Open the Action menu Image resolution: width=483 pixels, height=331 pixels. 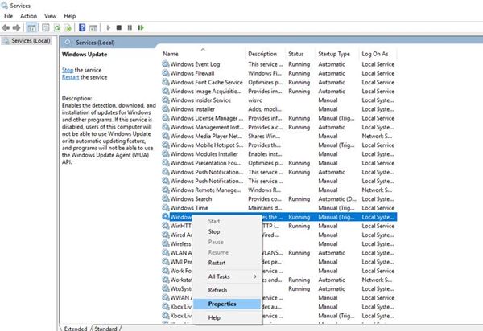(x=28, y=16)
